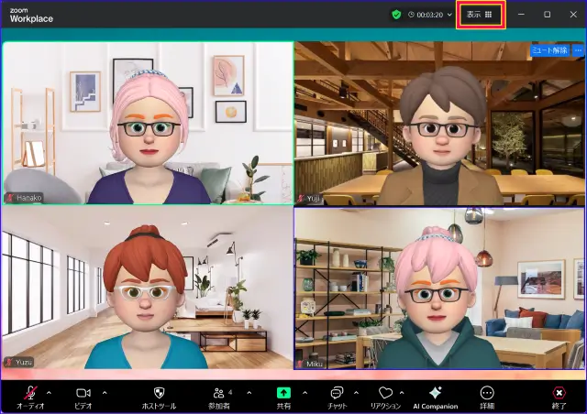Click the green 共有 share screen icon
This screenshot has width=587, height=414.
pos(284,392)
